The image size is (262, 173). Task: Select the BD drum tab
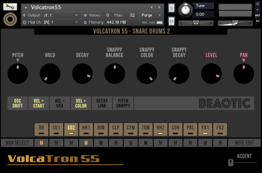point(41,130)
